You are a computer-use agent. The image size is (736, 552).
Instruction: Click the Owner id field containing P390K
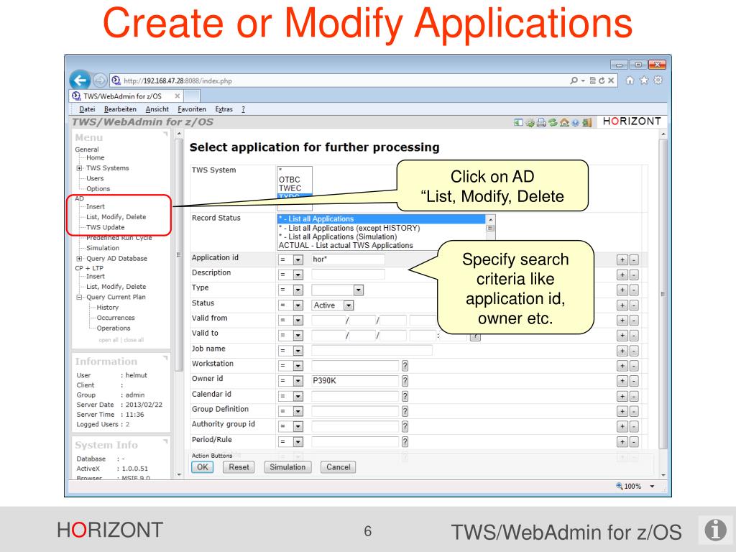(x=355, y=381)
